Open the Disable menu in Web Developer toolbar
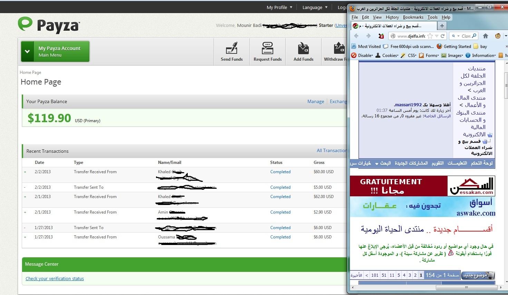The height and width of the screenshot is (295, 508). click(x=362, y=55)
